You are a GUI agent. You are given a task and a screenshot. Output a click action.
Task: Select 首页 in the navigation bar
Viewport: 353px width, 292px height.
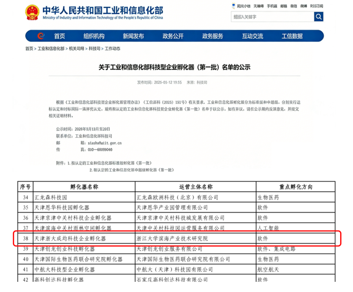click(x=59, y=36)
